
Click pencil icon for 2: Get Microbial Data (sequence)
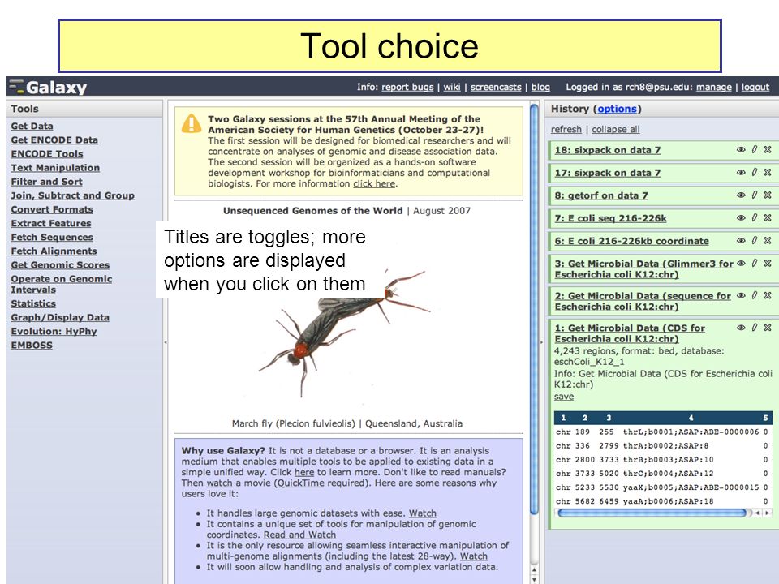755,295
